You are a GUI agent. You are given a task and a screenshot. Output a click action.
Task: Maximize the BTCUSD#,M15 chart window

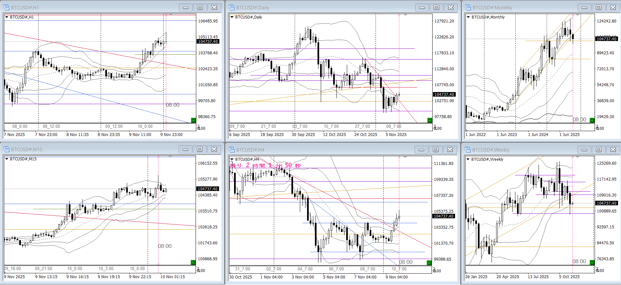tap(200, 149)
